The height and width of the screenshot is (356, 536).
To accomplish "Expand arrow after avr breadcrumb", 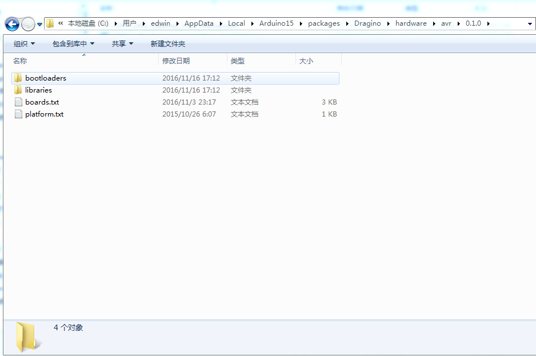I will (458, 23).
